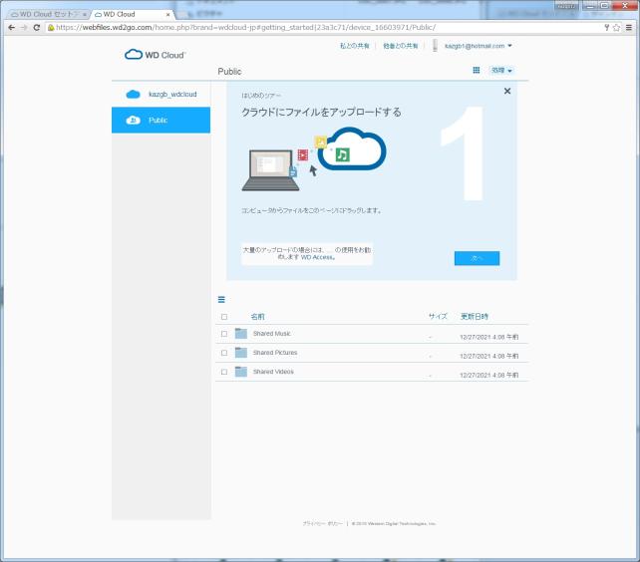
Task: Bookmark page with star icon
Action: pyautogui.click(x=616, y=27)
